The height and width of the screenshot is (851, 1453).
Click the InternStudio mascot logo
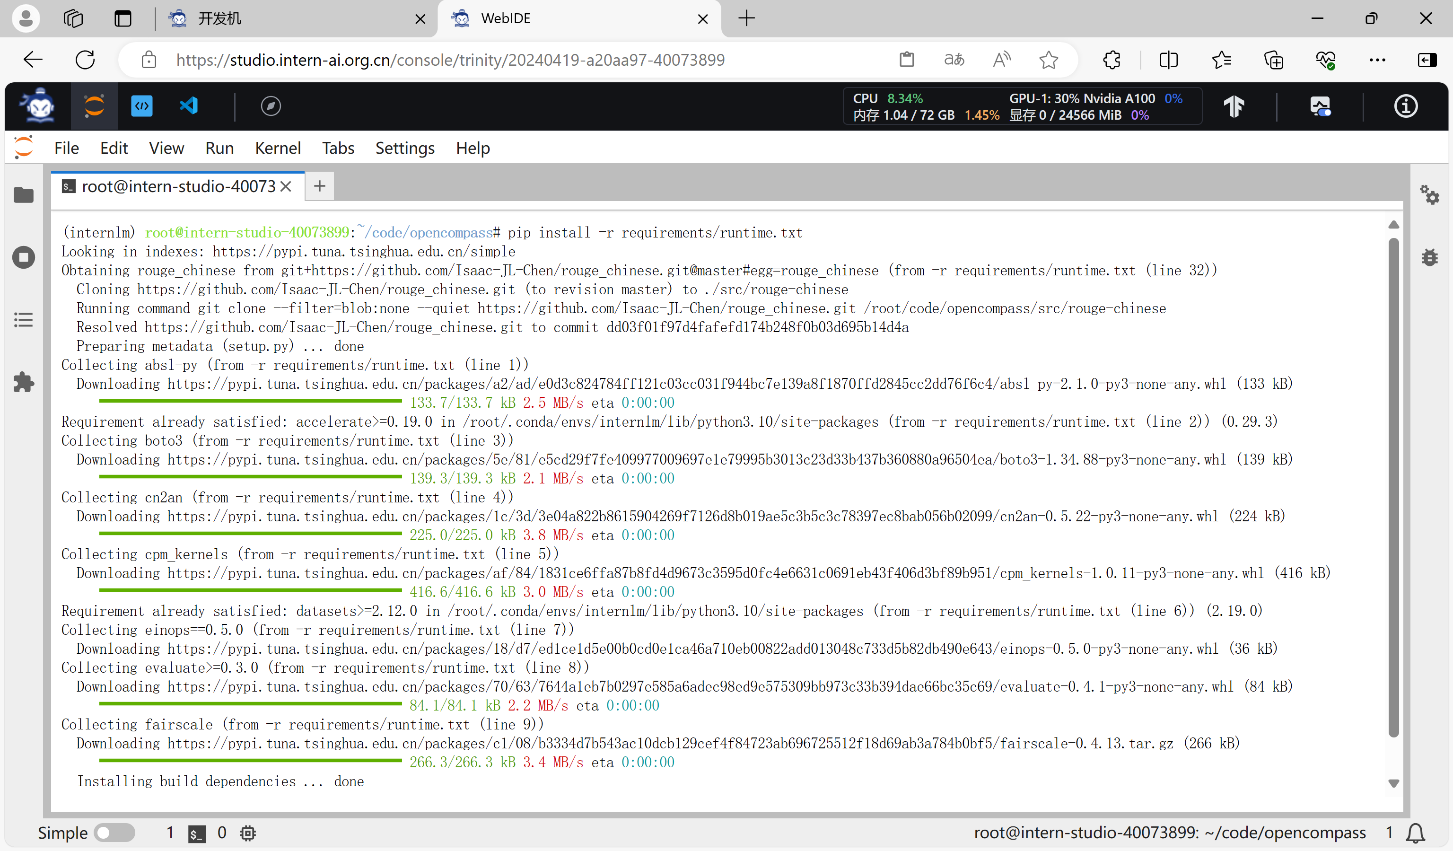[x=38, y=106]
